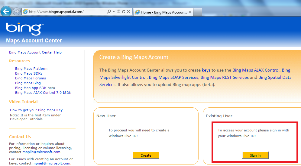Click the stop loading X icon in address bar
The height and width of the screenshot is (166, 301).
pos(128,12)
